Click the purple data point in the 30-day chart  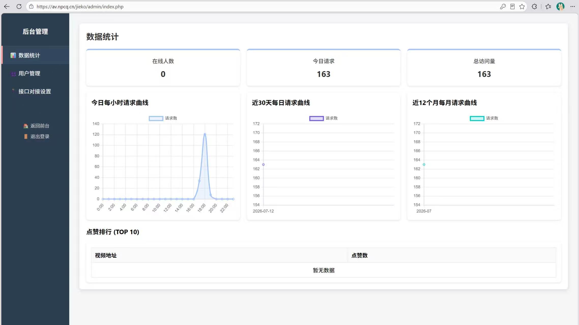click(263, 165)
